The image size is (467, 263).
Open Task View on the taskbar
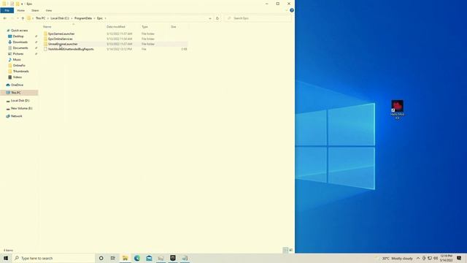coord(113,258)
